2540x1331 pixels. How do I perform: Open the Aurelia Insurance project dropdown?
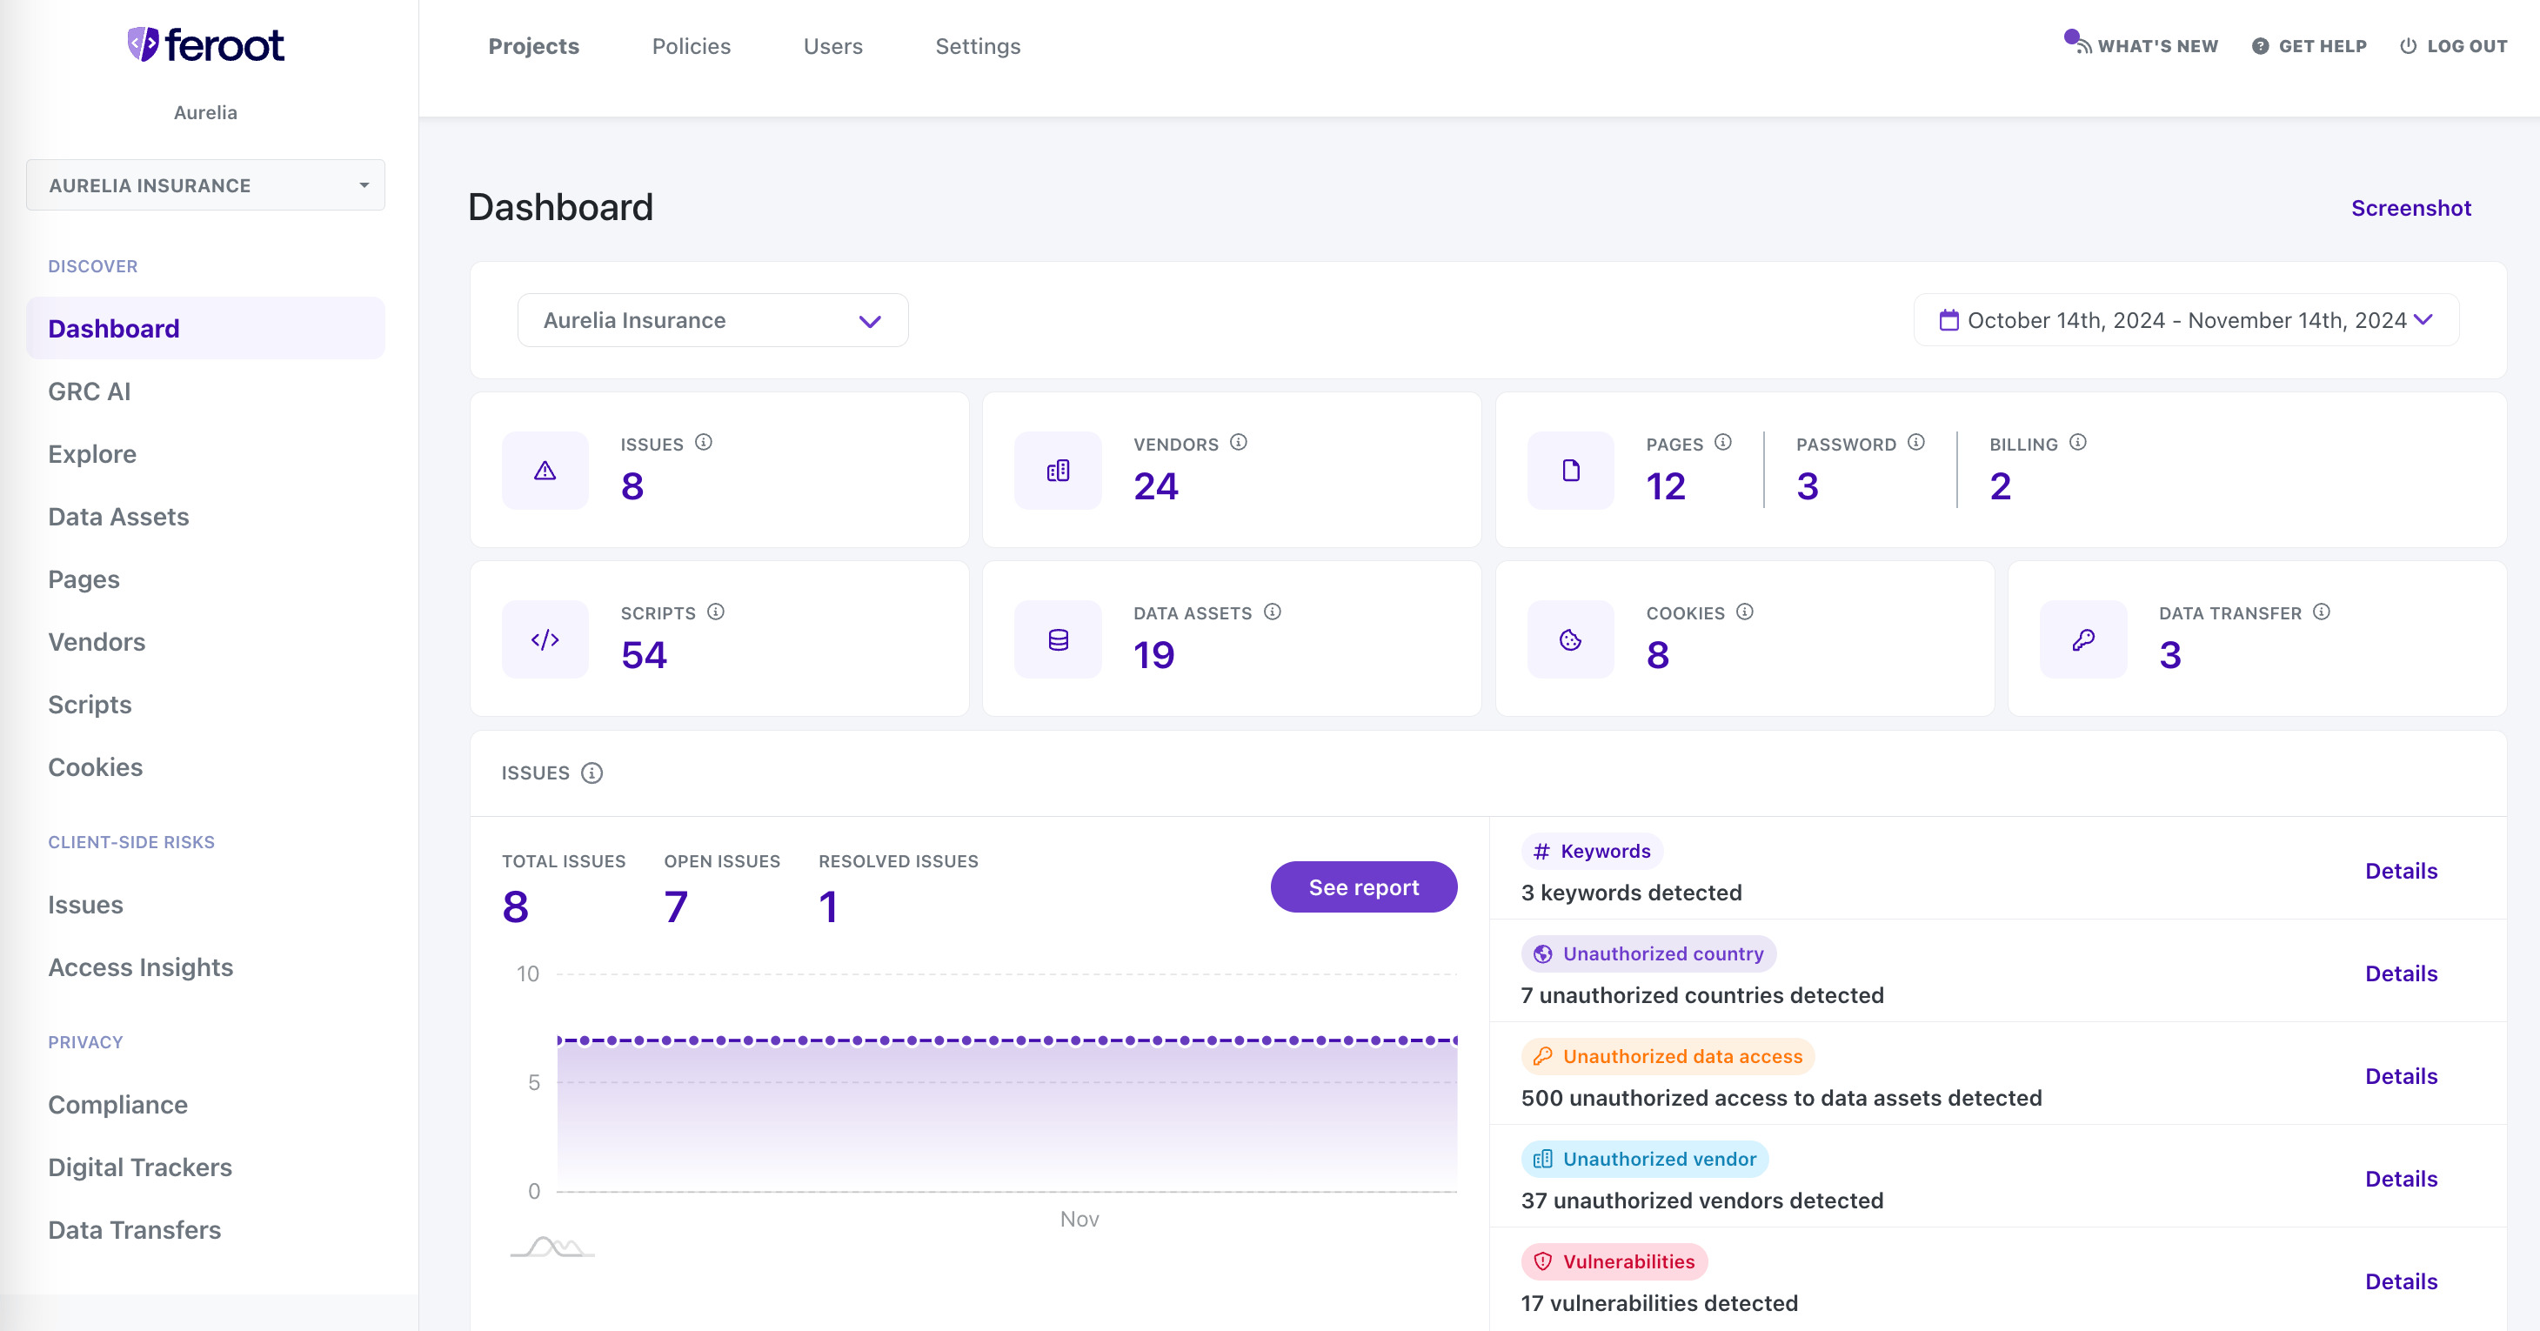tap(712, 319)
